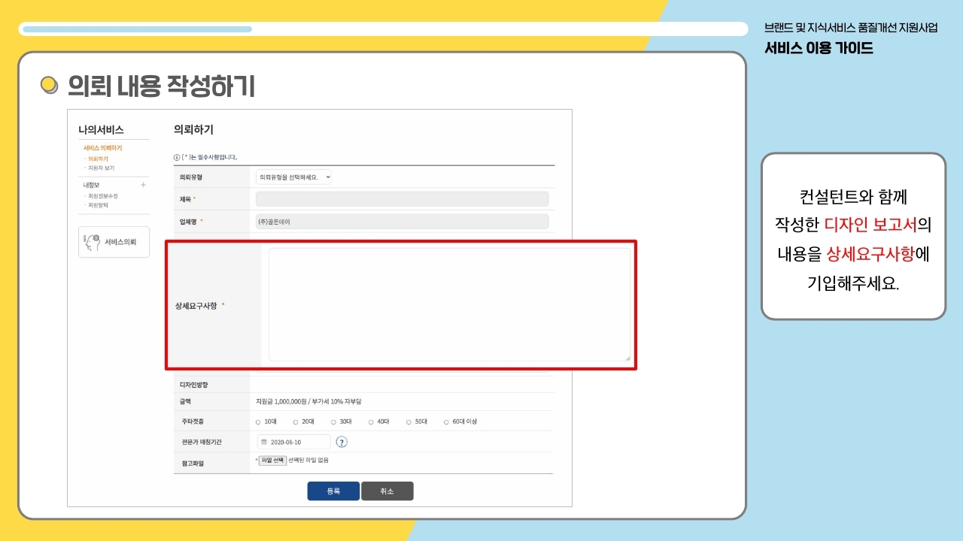Viewport: 963px width, 541px height.
Task: Select 의뢰하기 sidebar submenu link
Action: 98,159
